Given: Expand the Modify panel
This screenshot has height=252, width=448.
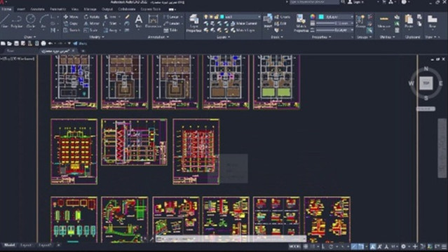Looking at the screenshot, I should (x=97, y=37).
